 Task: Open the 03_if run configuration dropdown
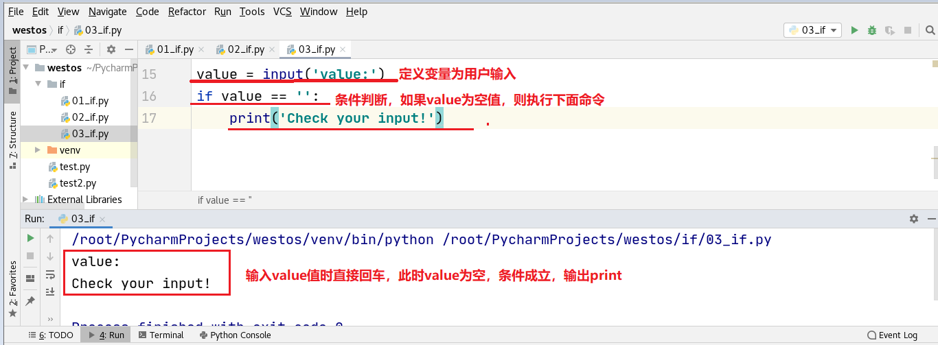[x=813, y=30]
